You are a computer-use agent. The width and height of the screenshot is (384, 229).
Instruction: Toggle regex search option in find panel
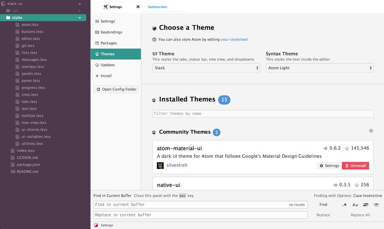[x=345, y=205]
